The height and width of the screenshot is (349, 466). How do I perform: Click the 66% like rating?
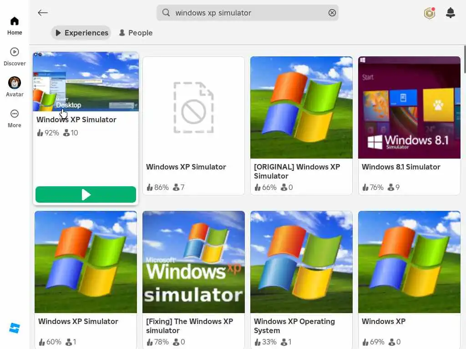[265, 187]
